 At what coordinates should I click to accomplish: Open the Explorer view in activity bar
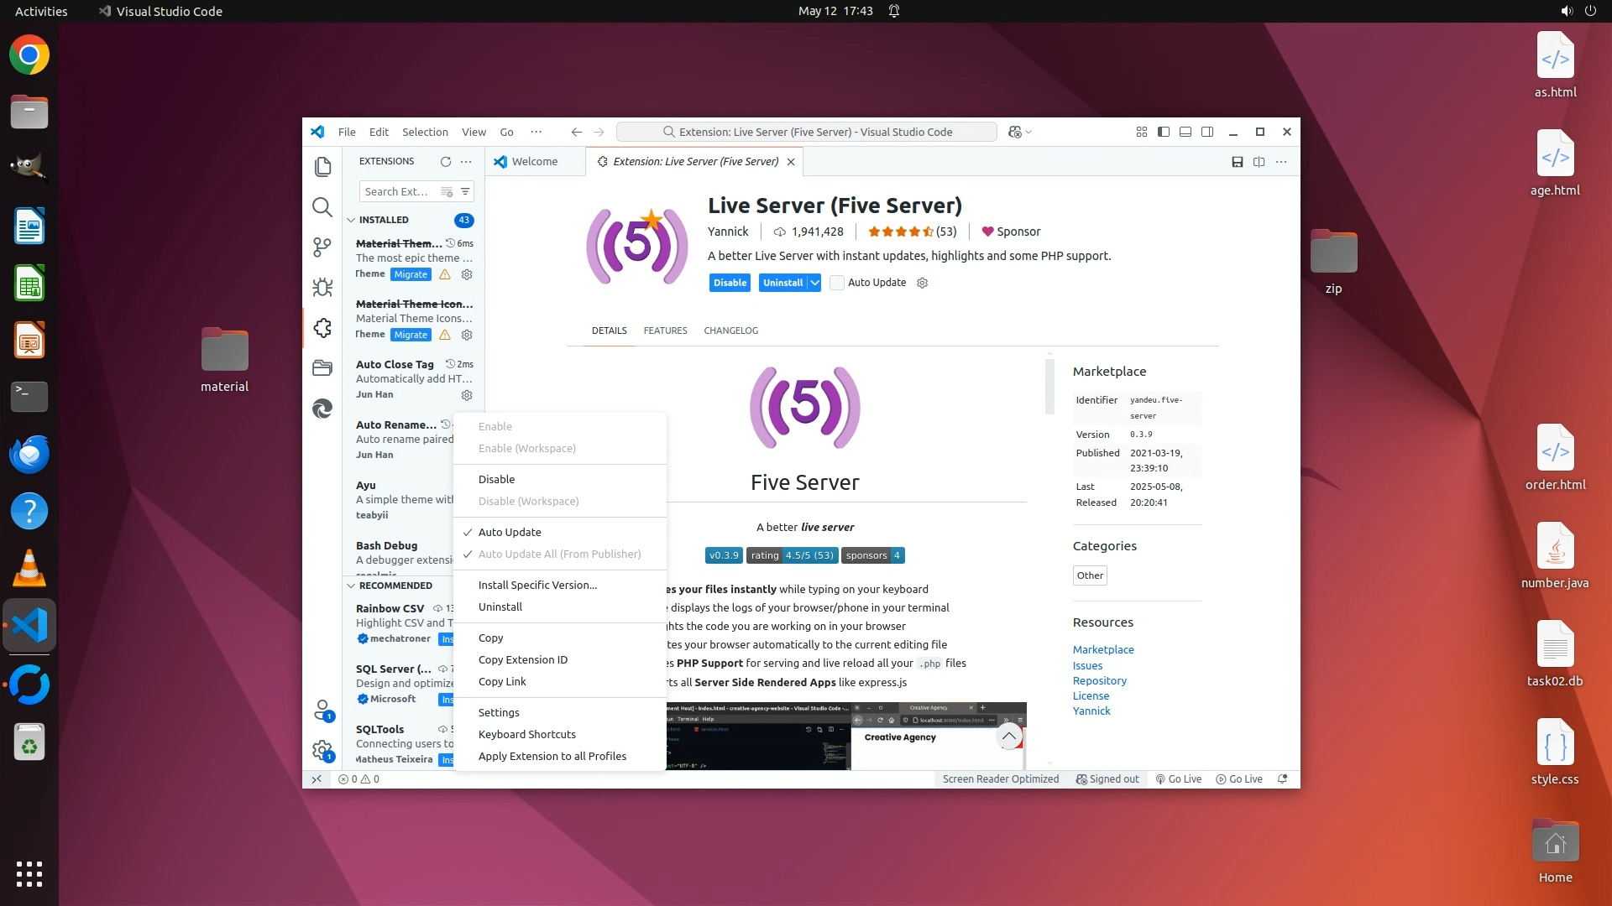coord(322,167)
